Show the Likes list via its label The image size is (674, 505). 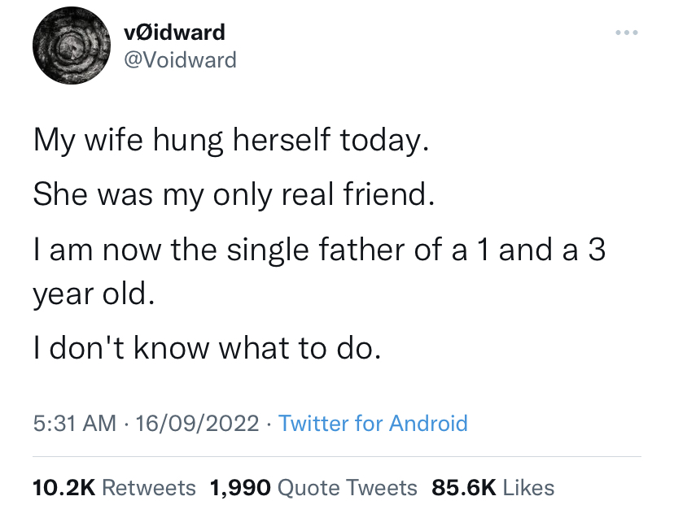pyautogui.click(x=529, y=488)
